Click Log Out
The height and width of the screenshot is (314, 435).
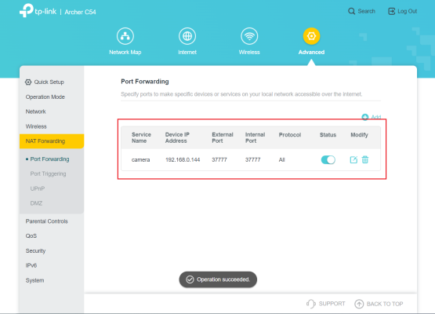pyautogui.click(x=403, y=12)
